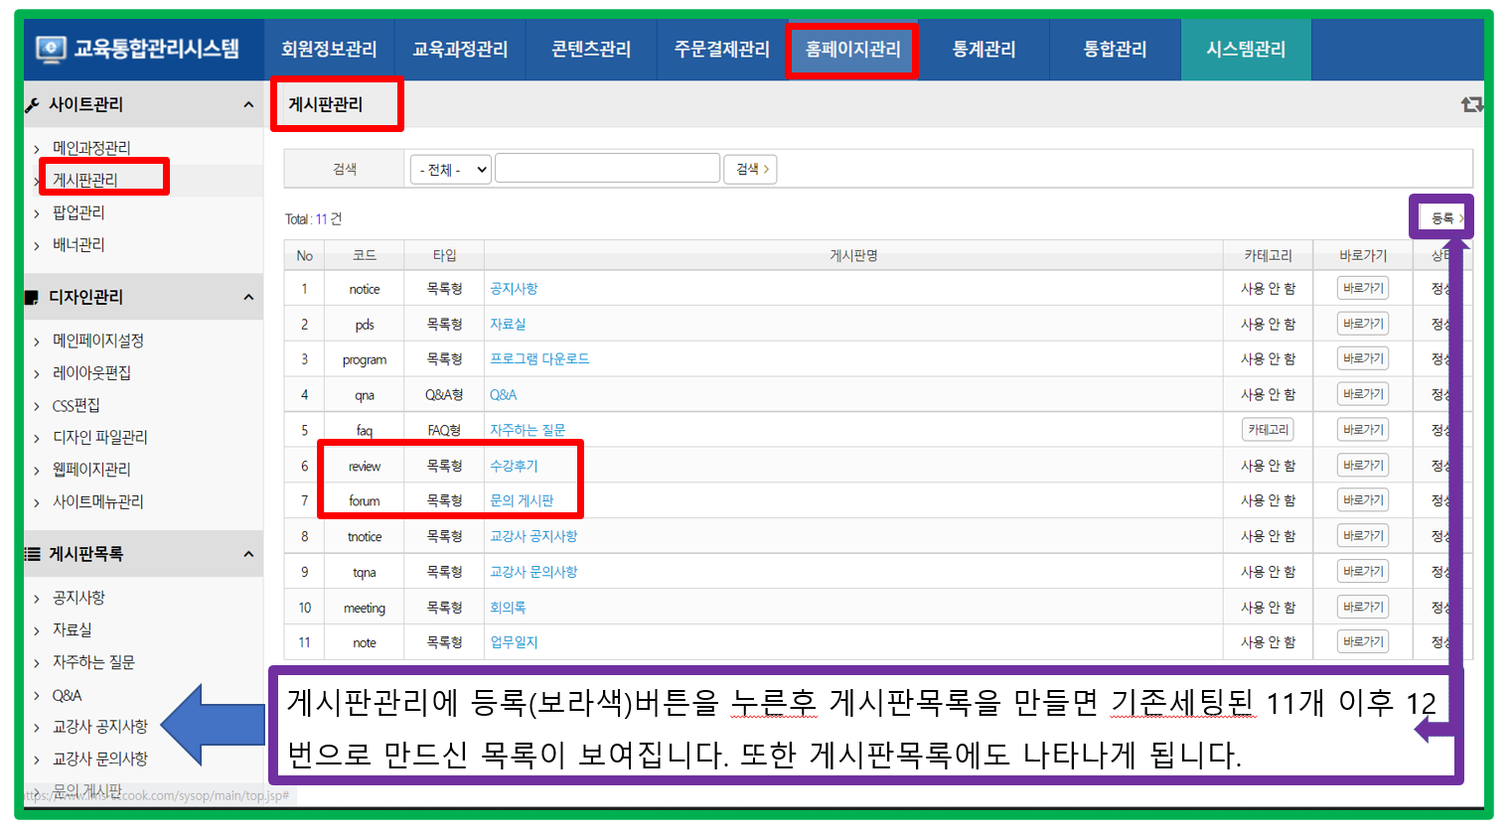
Task: Open the 수강후기 board link
Action: (x=514, y=466)
